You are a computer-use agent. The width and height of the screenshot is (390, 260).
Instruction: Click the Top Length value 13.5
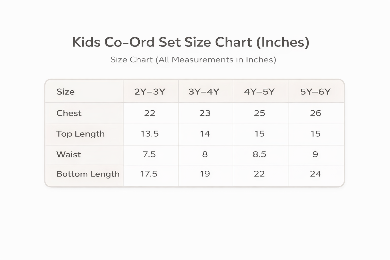tap(150, 134)
